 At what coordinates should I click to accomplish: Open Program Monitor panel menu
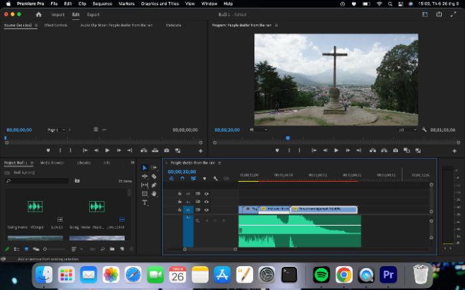click(x=276, y=25)
